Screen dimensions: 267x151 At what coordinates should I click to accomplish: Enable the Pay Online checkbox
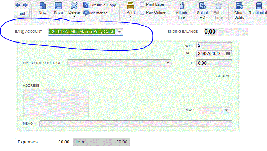(142, 12)
